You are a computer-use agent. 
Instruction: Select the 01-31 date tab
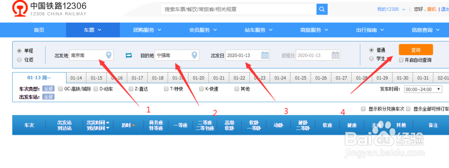coord(423,78)
